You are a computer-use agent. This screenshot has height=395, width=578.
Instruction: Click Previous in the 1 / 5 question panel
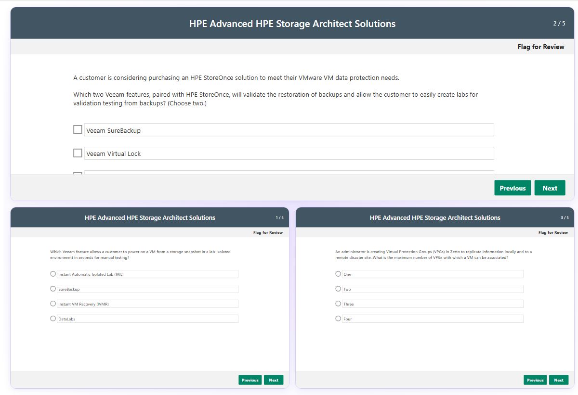(x=250, y=380)
